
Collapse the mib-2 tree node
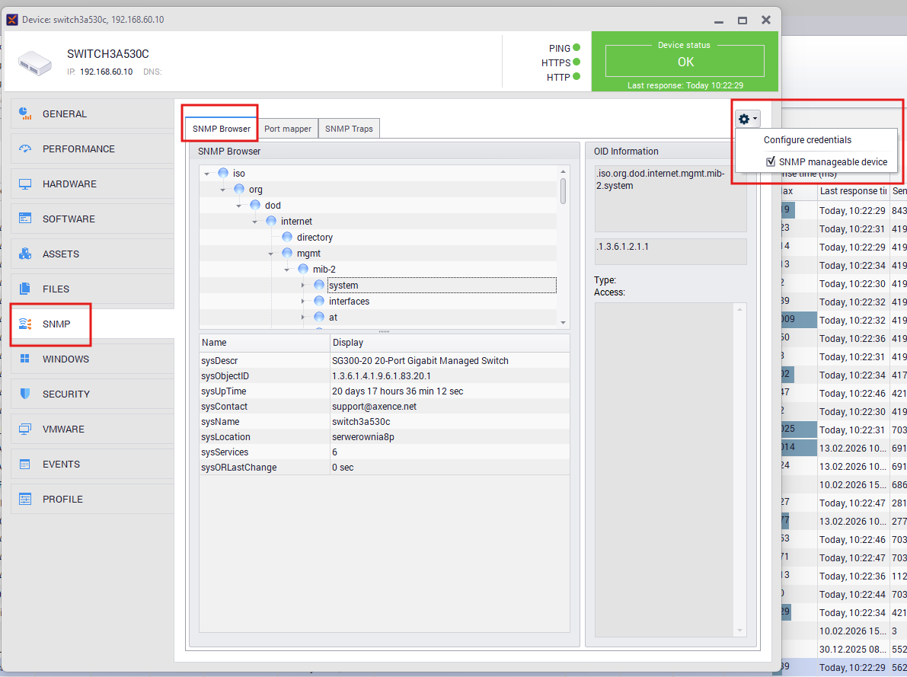click(287, 270)
